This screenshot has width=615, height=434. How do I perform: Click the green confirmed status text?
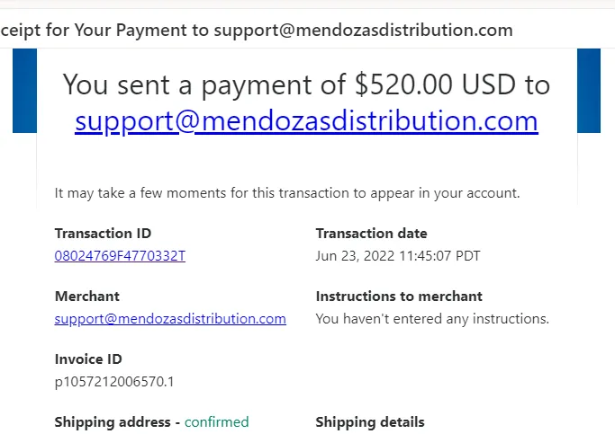point(216,422)
